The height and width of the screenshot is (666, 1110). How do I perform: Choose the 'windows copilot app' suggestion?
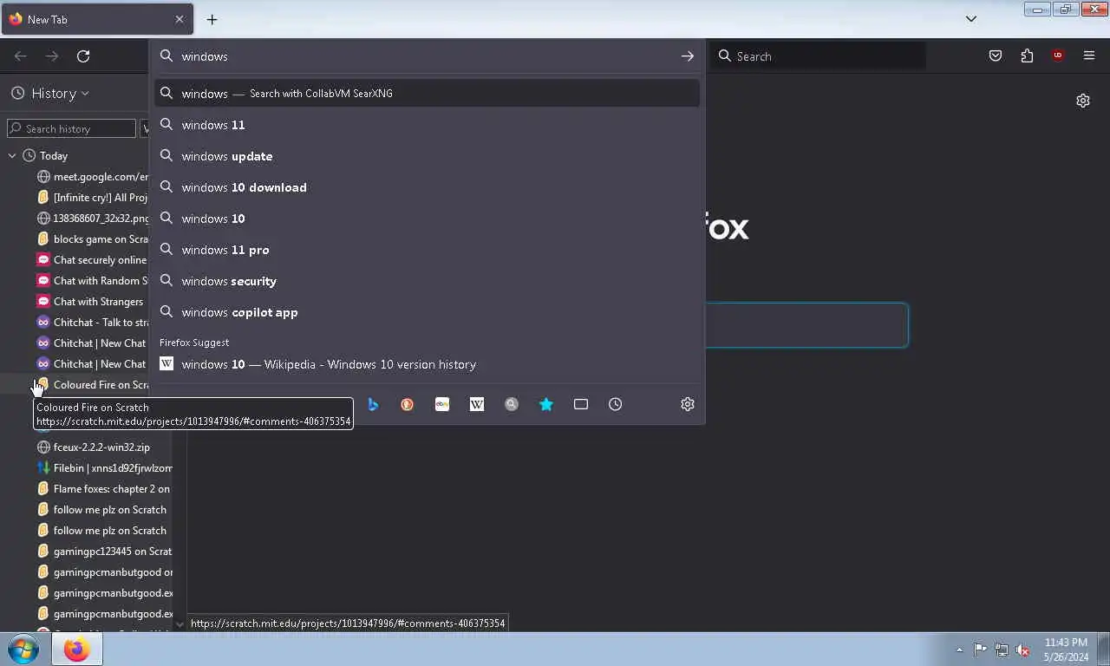pyautogui.click(x=427, y=312)
